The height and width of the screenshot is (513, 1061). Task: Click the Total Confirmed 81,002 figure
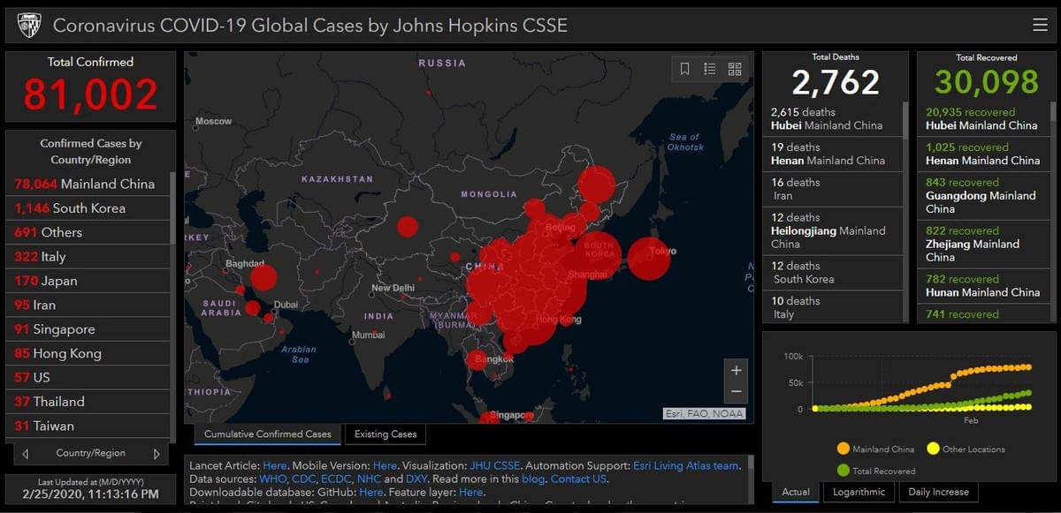pyautogui.click(x=91, y=94)
